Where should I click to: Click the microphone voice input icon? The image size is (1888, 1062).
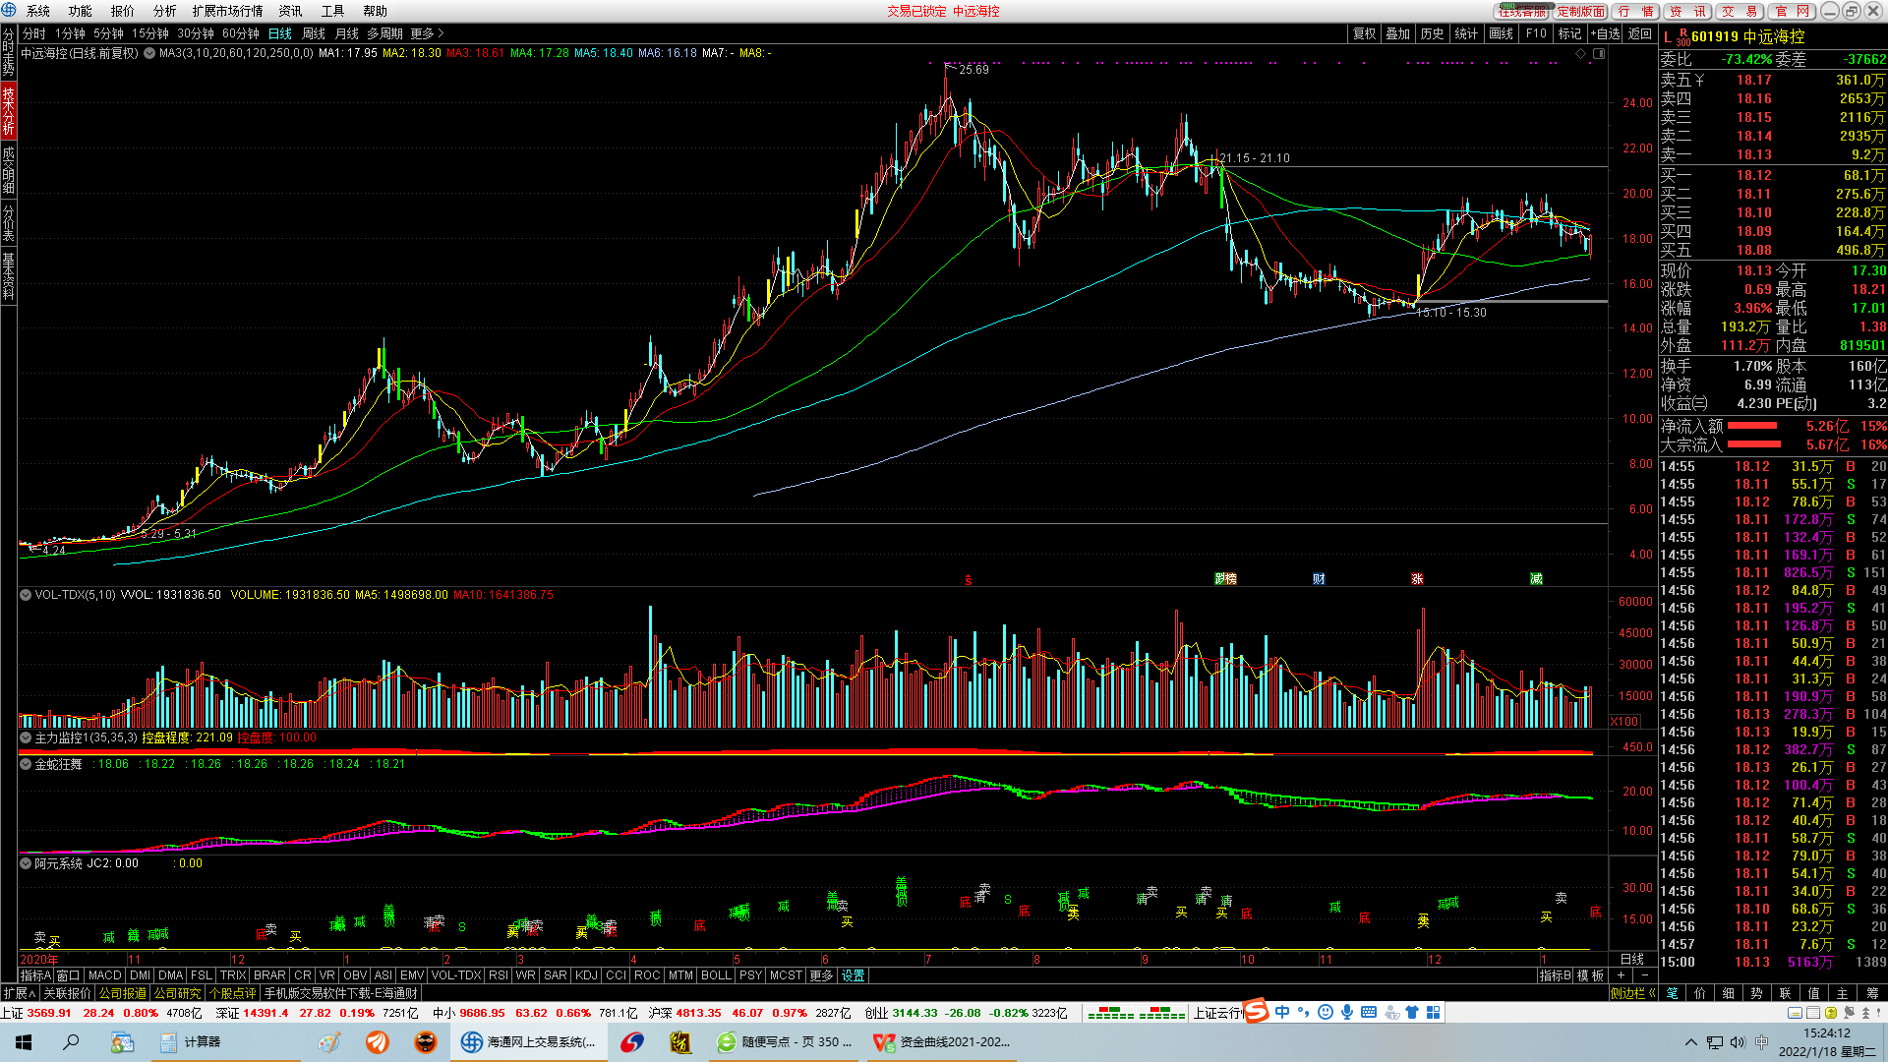point(1346,1012)
